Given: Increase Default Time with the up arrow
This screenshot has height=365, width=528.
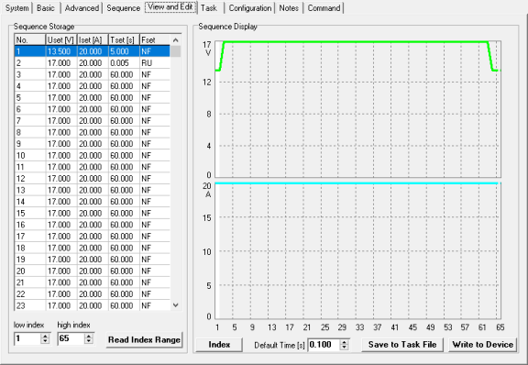Looking at the screenshot, I should (x=344, y=342).
